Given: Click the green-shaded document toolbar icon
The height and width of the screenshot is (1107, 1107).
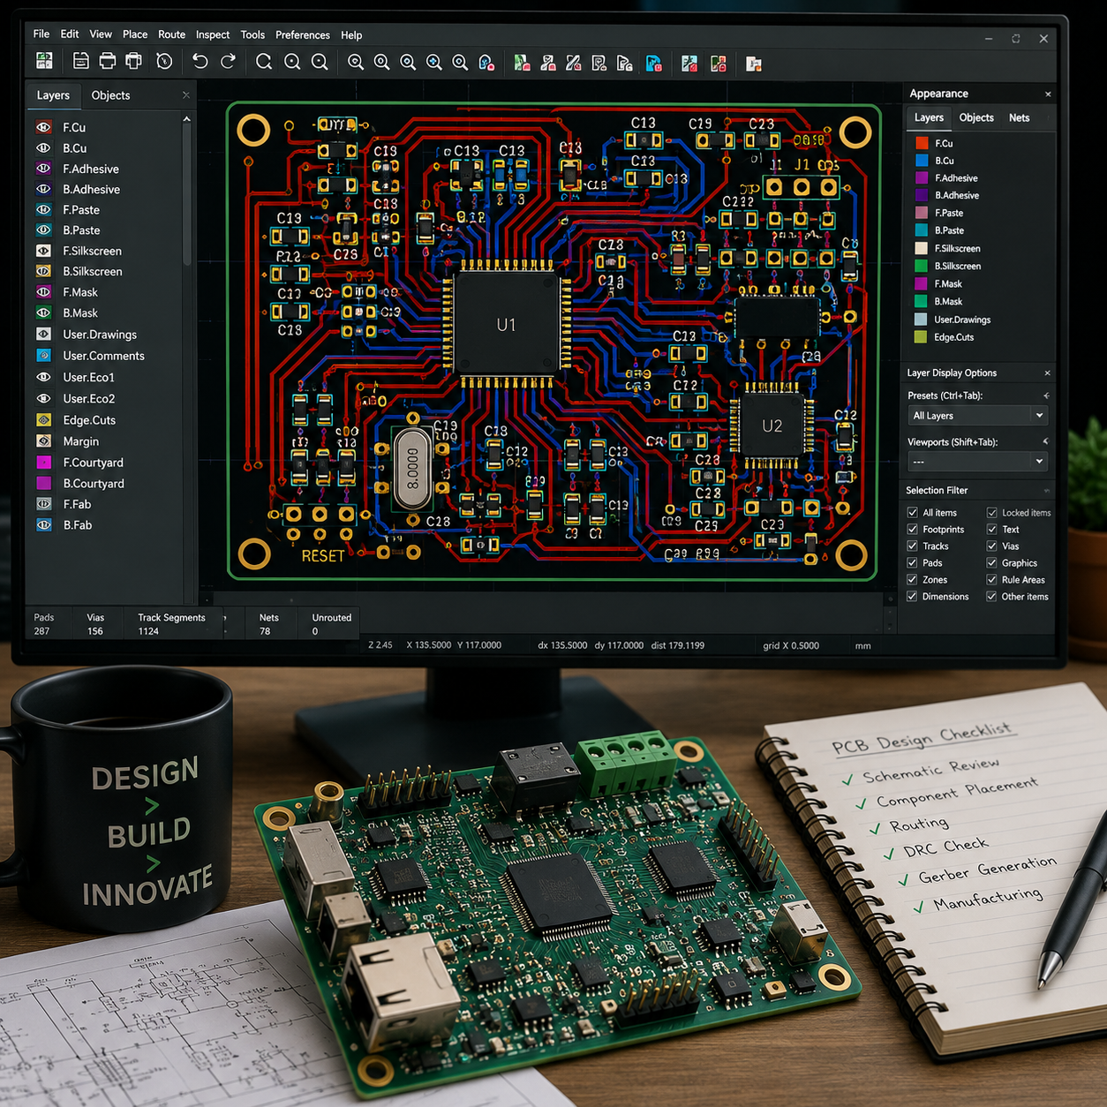Looking at the screenshot, I should pyautogui.click(x=522, y=63).
